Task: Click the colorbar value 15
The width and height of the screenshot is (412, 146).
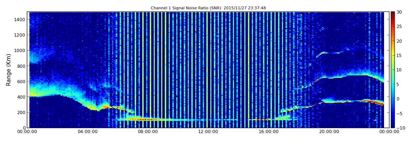Action: tap(399, 56)
